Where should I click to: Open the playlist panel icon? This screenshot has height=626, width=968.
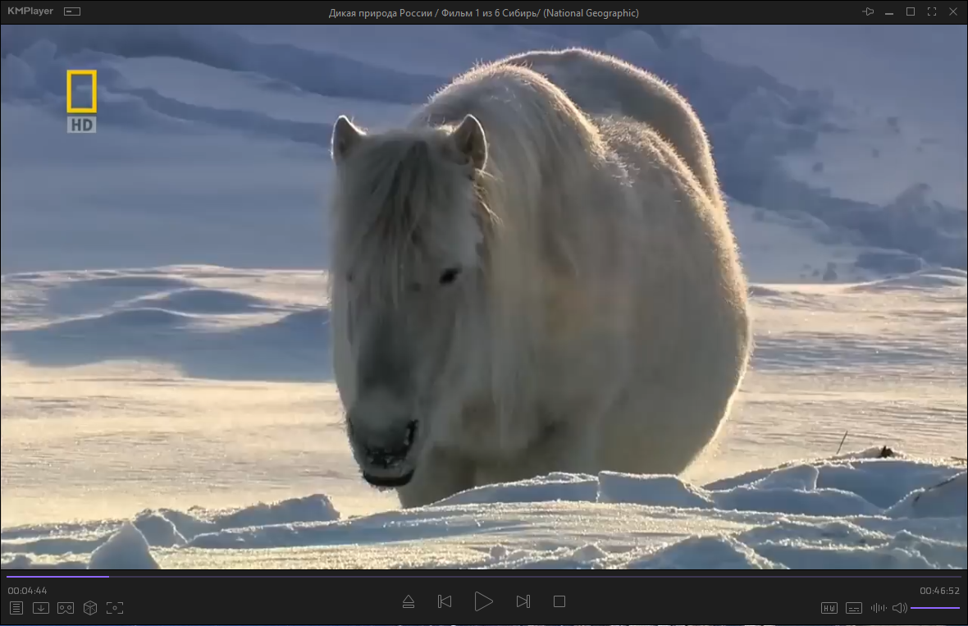16,608
